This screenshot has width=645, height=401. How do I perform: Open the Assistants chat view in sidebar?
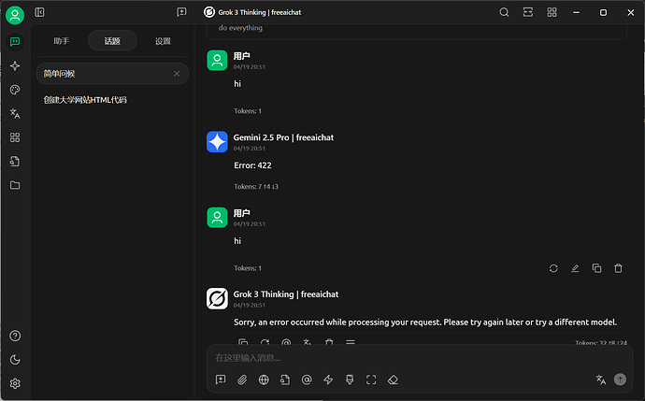click(x=15, y=42)
